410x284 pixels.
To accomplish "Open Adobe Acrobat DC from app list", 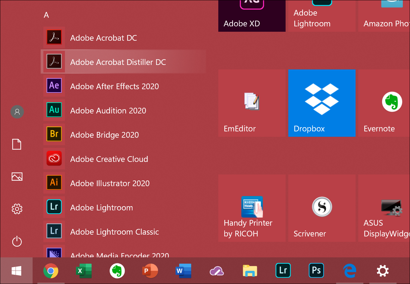I will tap(123, 38).
